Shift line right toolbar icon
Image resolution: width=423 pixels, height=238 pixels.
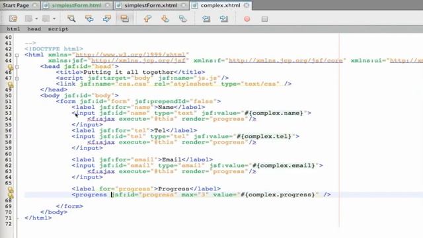click(224, 19)
